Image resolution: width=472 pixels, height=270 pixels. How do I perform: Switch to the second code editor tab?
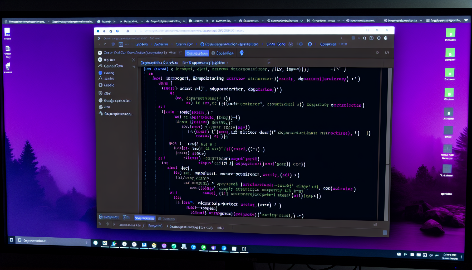tap(204, 63)
